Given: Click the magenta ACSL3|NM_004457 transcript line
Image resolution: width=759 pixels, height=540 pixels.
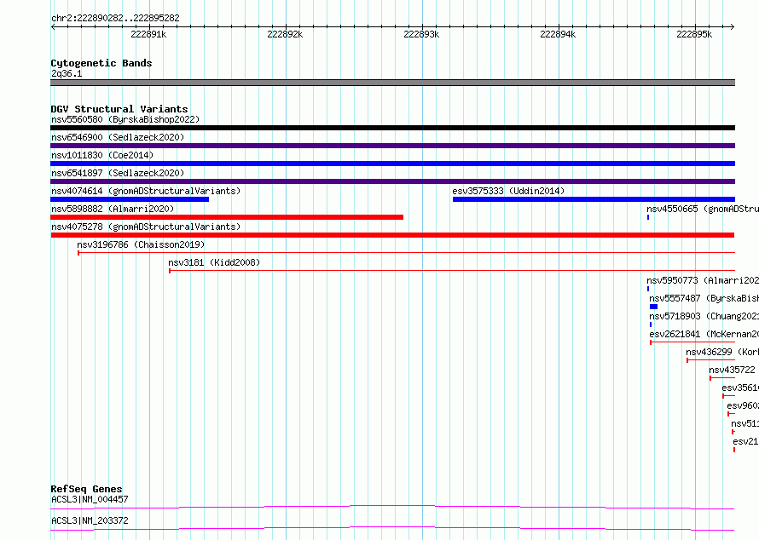Looking at the screenshot, I should [x=392, y=507].
